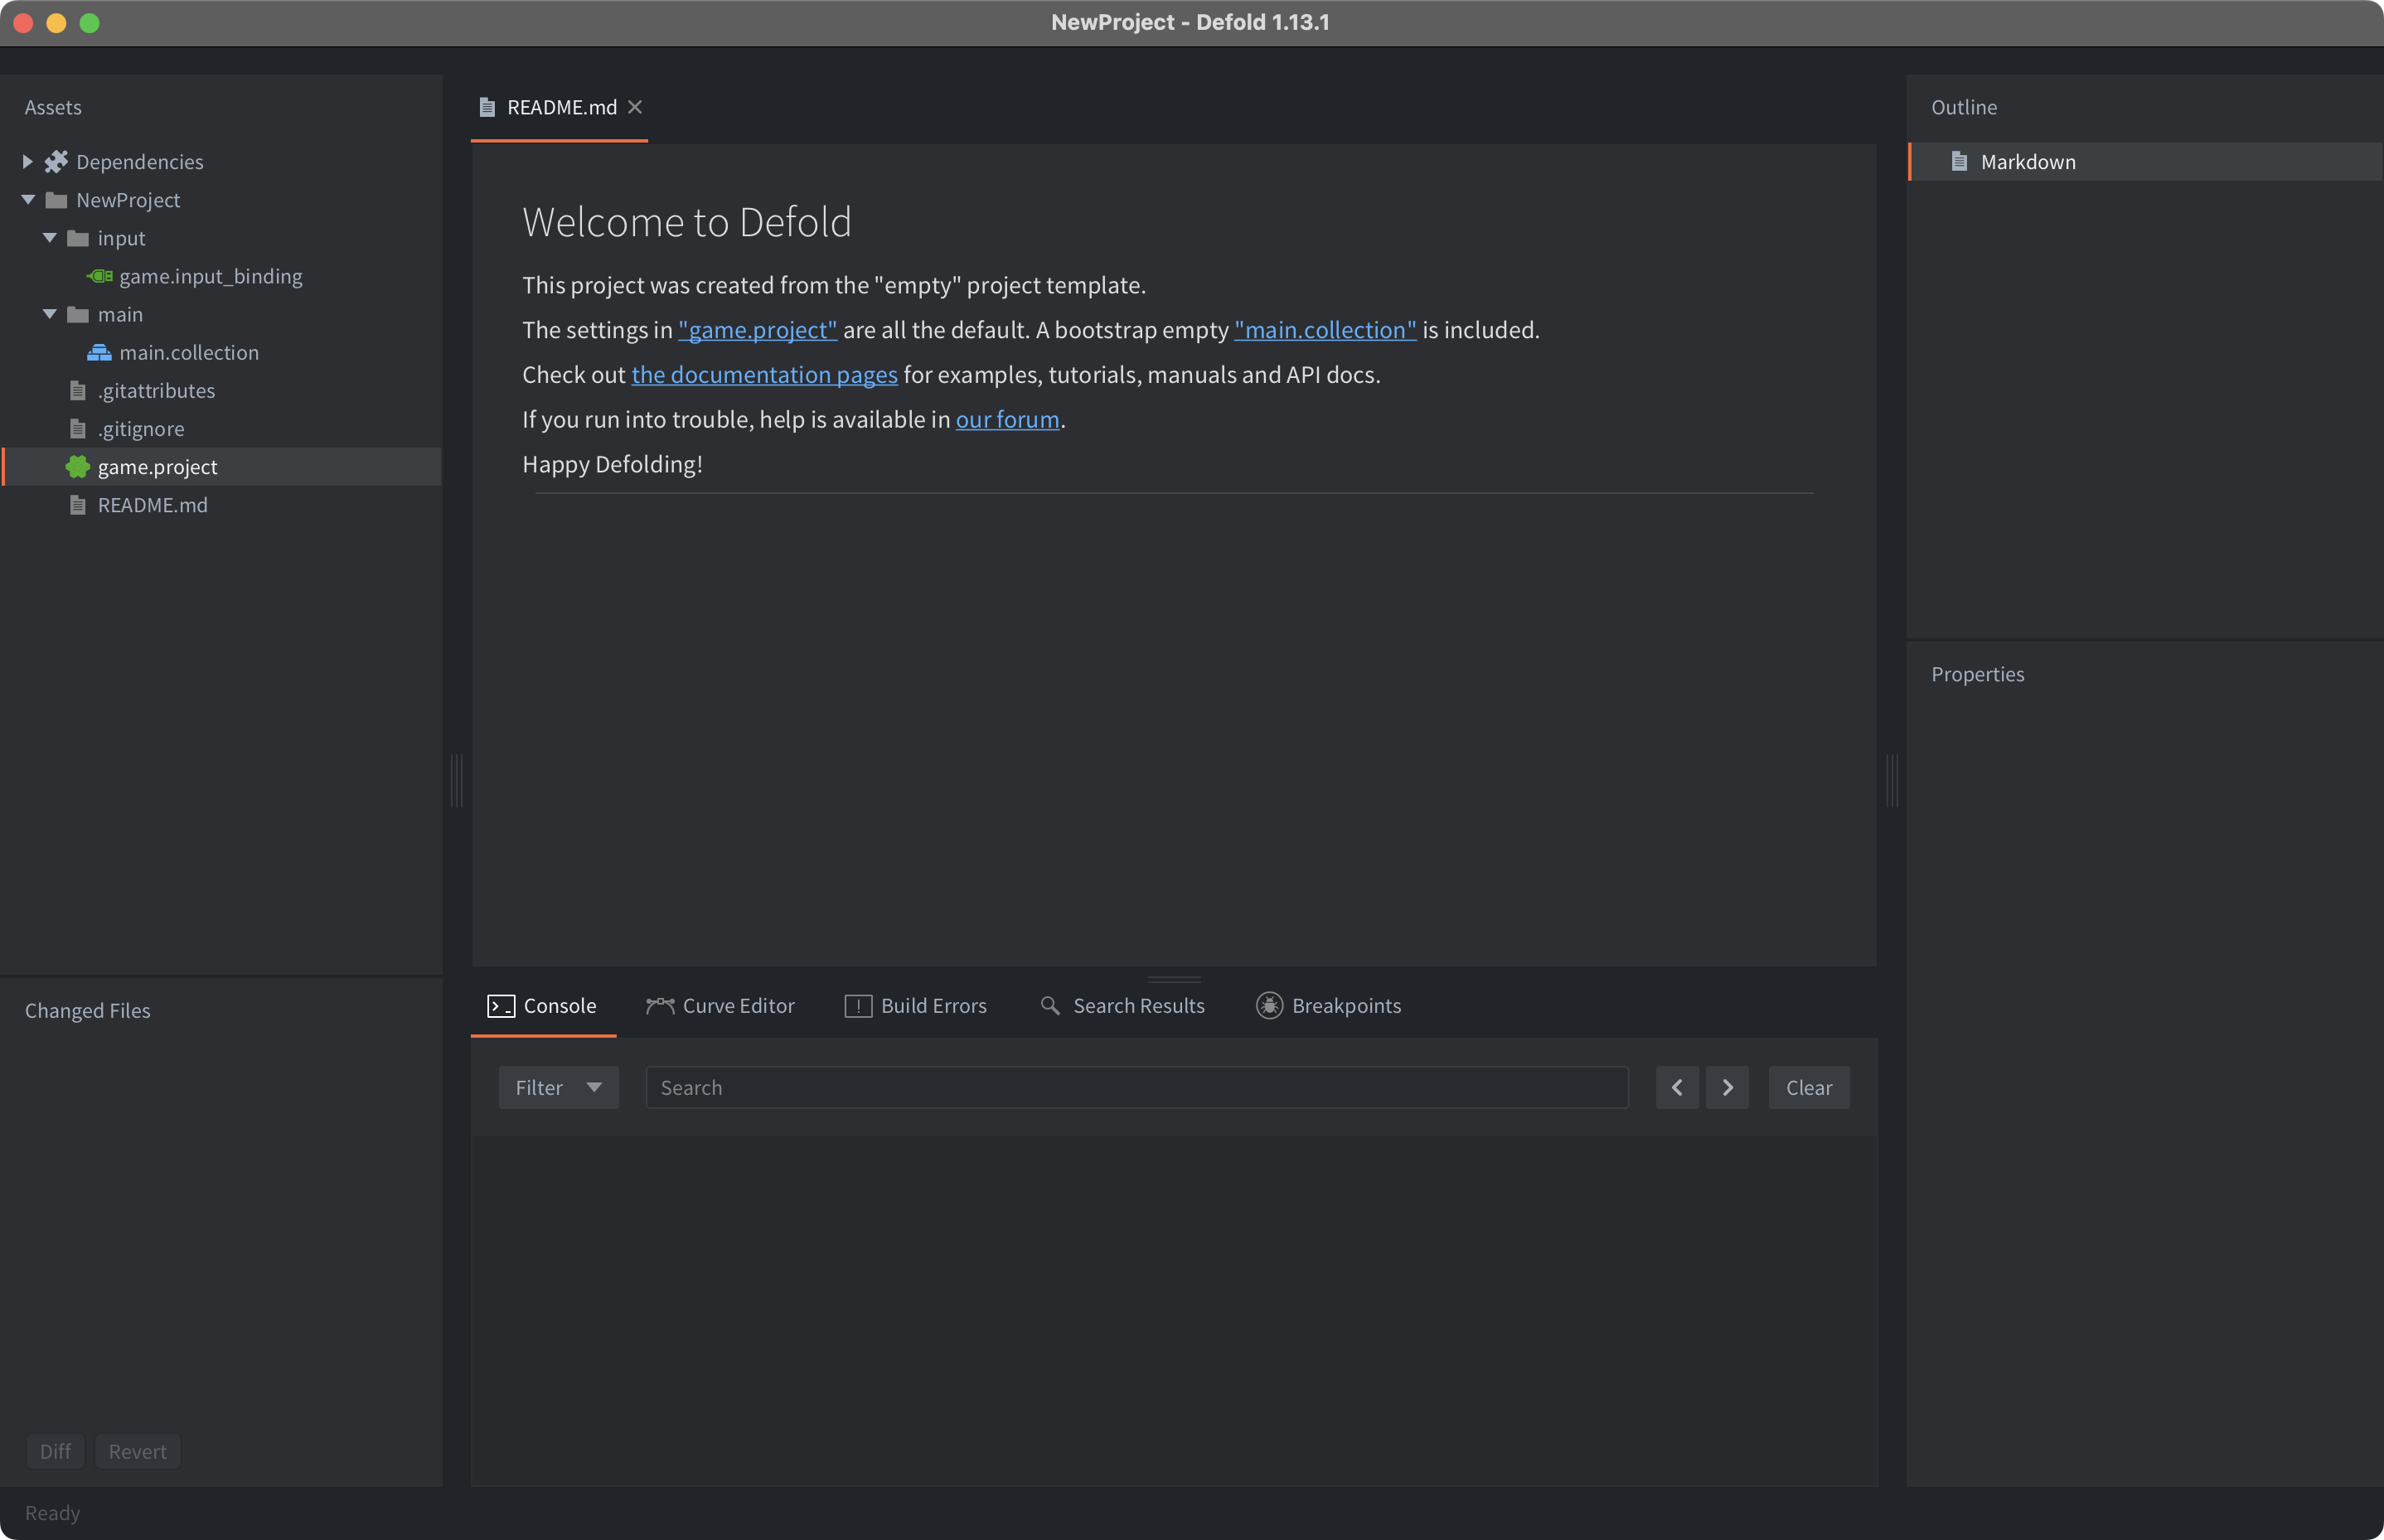The width and height of the screenshot is (2384, 1540).
Task: Click the .gitignore file icon
Action: coord(78,428)
